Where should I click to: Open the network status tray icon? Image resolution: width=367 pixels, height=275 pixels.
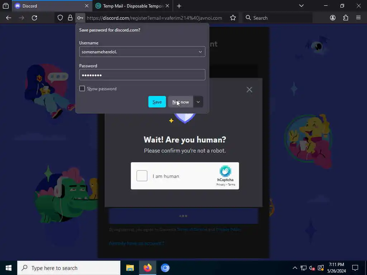(x=304, y=268)
